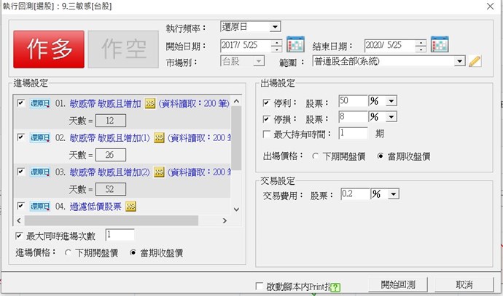Click the pencil edit icon beside 範圍
This screenshot has height=296, width=503.
pyautogui.click(x=475, y=61)
